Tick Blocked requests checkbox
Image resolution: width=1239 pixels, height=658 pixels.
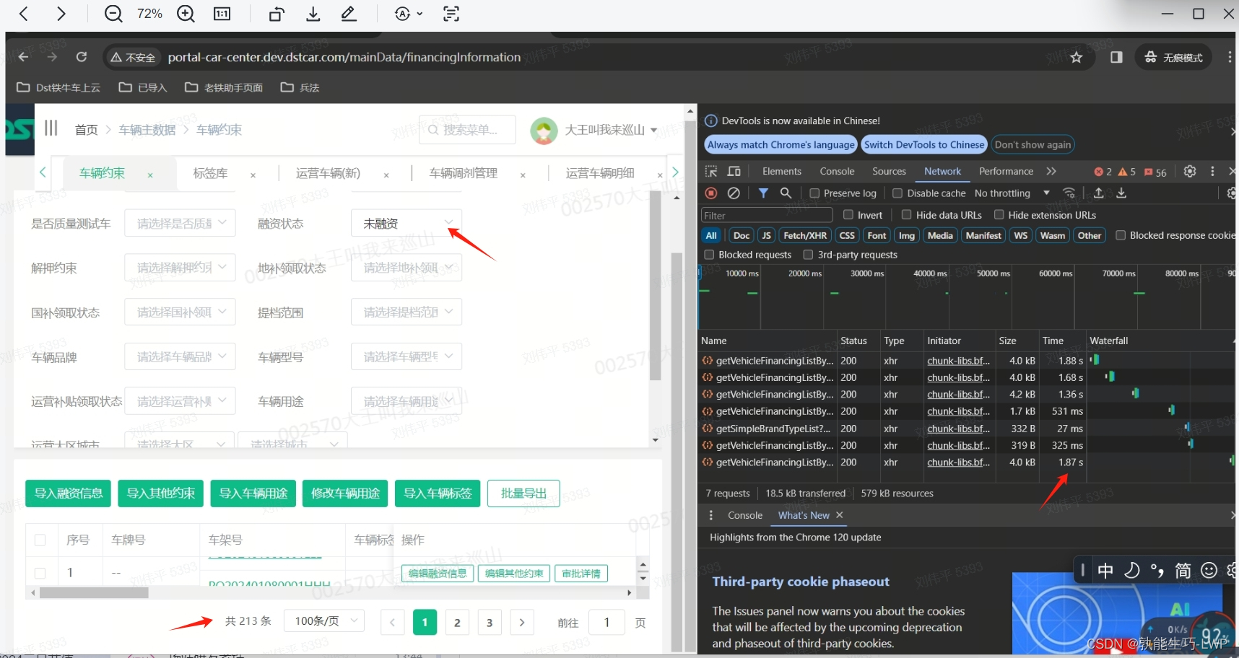coord(709,255)
